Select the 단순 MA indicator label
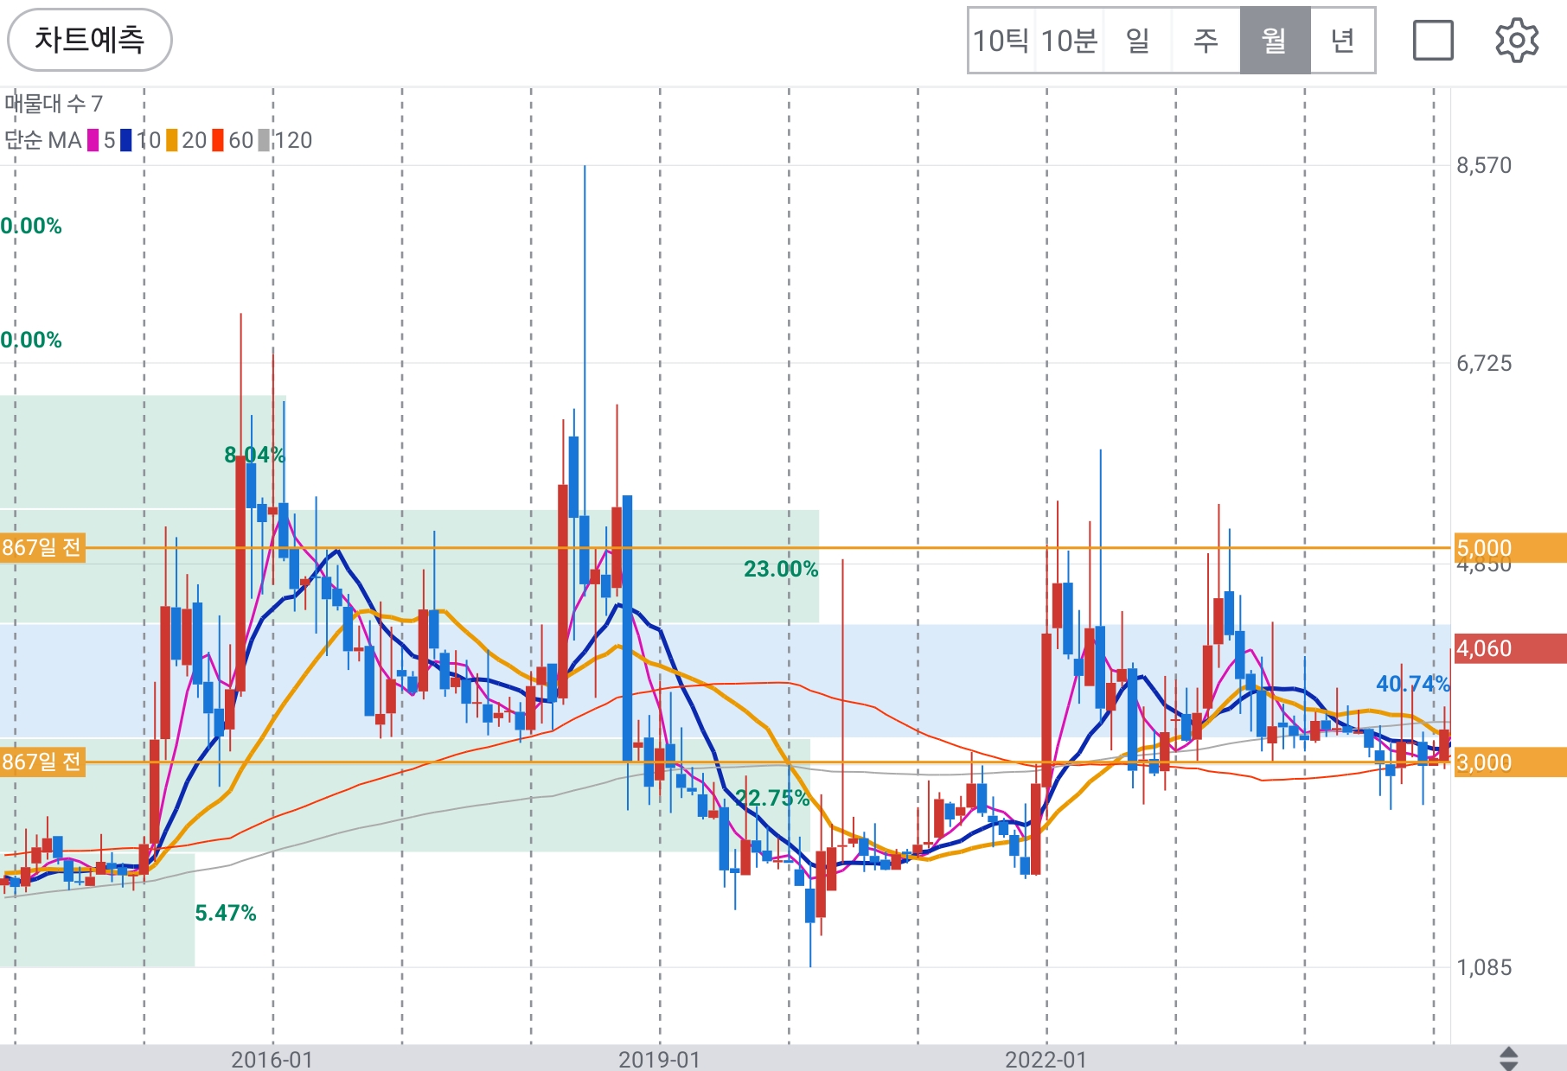This screenshot has height=1071, width=1567. coord(42,140)
